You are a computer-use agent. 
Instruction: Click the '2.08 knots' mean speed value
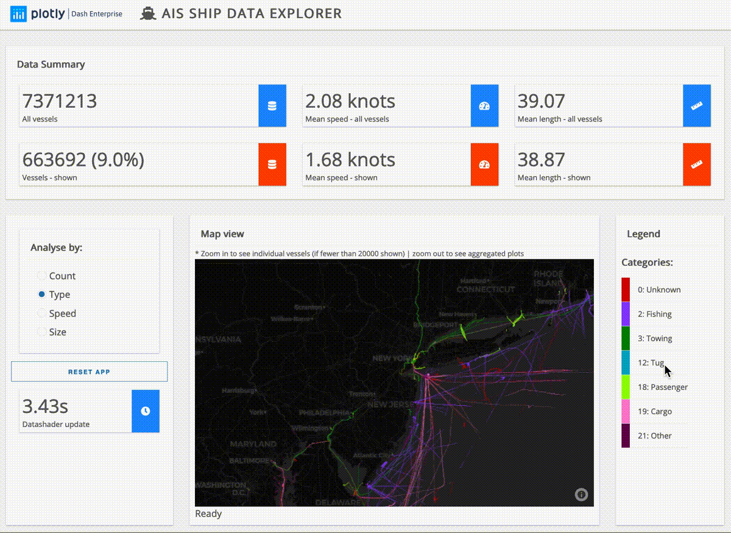(350, 101)
